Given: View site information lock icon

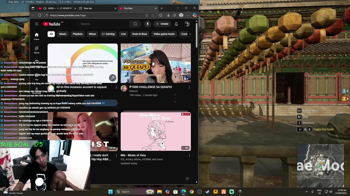Looking at the screenshot, I should [47, 15].
